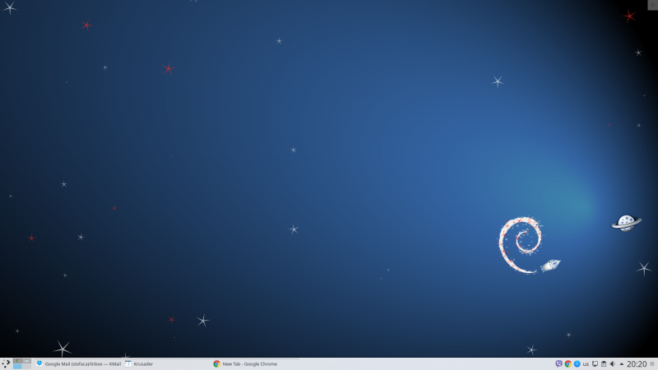Switch to the second virtual desktop in pager
The image size is (658, 370).
tap(26, 361)
